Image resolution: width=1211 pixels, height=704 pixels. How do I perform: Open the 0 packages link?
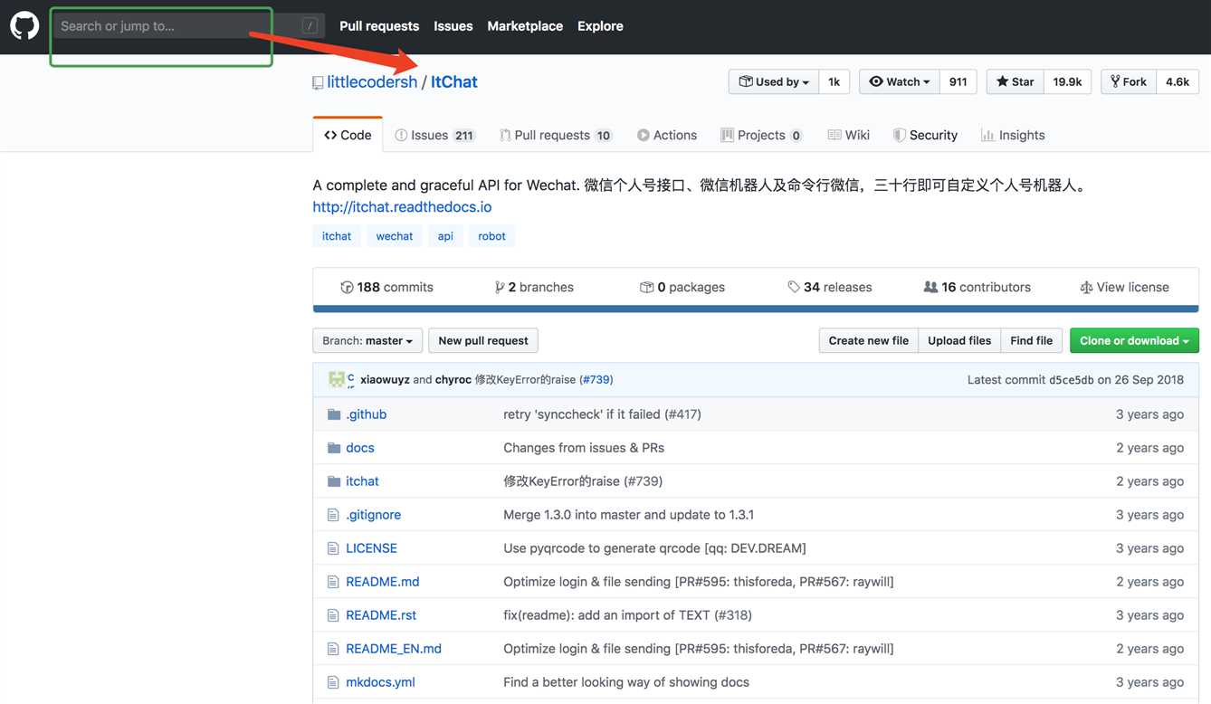point(682,287)
